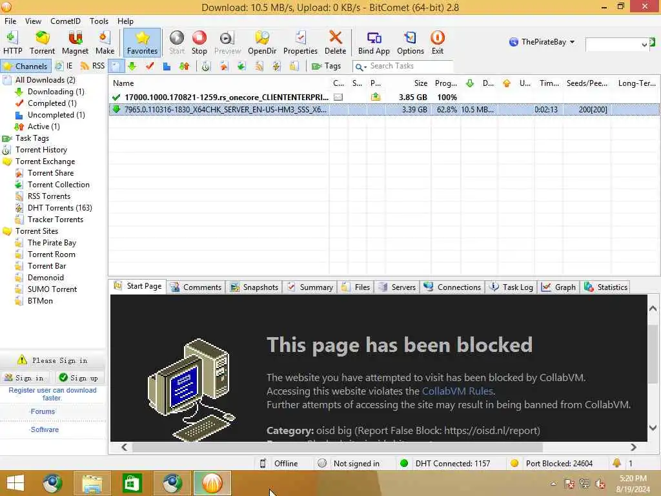Open the CollabVM Rules link
The height and width of the screenshot is (496, 661).
coord(458,391)
